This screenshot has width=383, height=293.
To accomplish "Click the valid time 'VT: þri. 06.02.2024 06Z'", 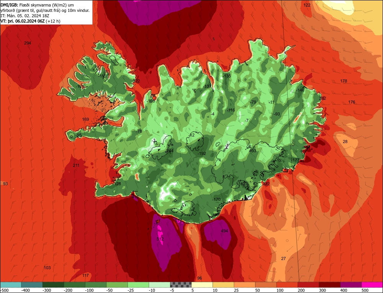I will pos(23,21).
